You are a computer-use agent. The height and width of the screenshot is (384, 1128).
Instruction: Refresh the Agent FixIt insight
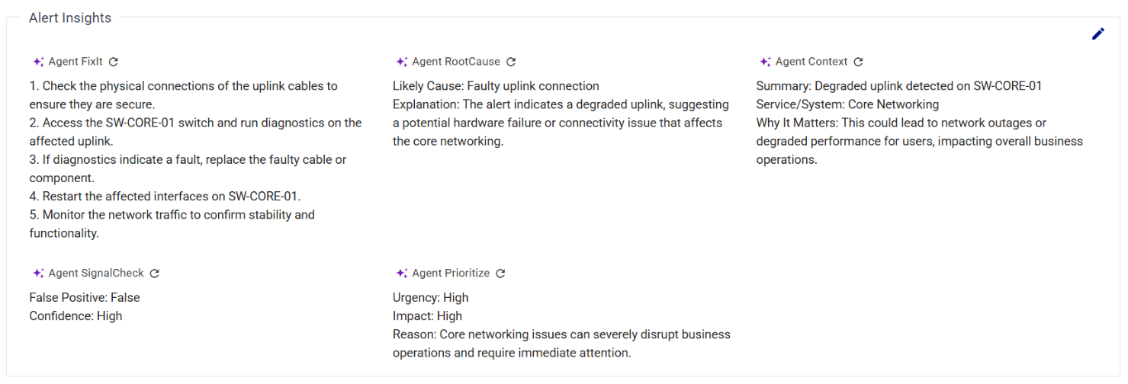tap(114, 62)
